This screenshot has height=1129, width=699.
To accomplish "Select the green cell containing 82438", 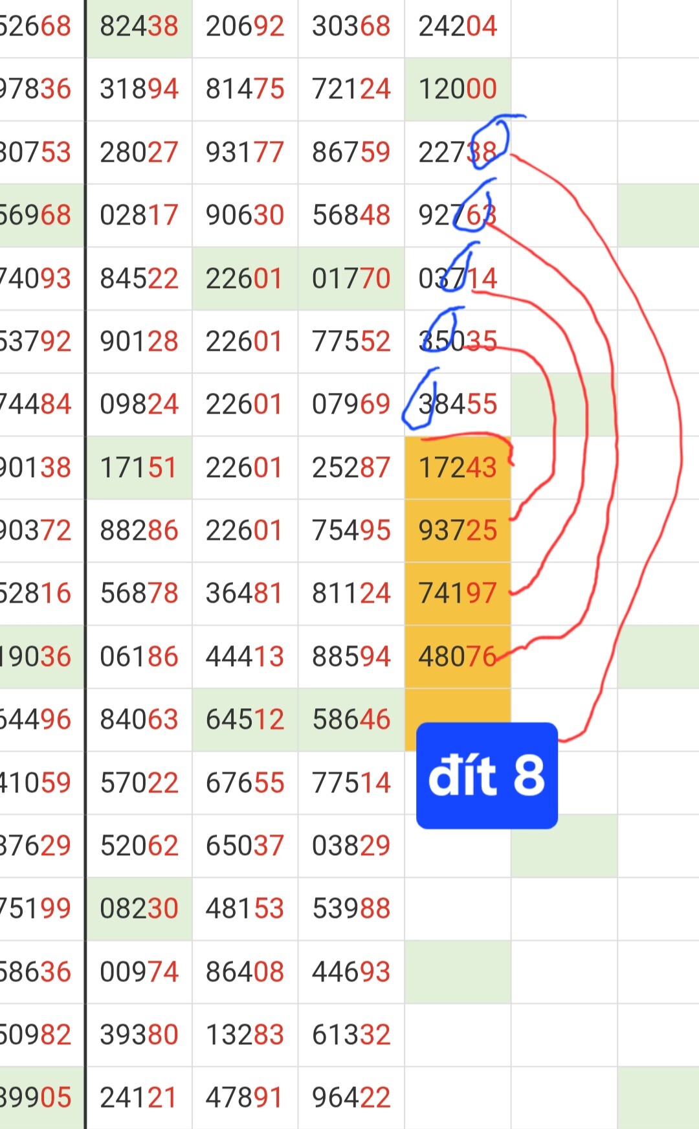I will click(139, 26).
